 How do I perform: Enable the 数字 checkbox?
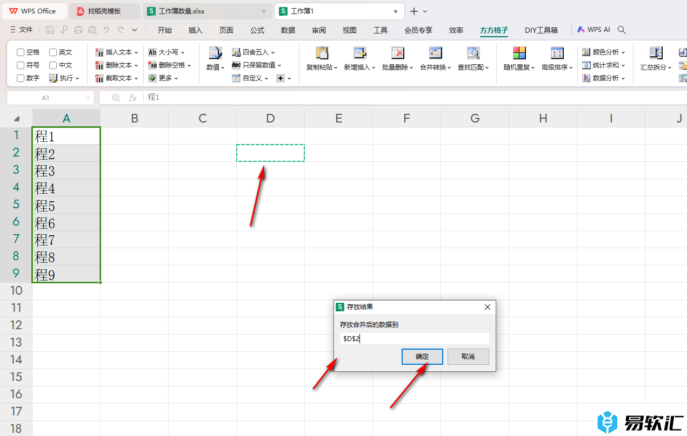(x=21, y=78)
